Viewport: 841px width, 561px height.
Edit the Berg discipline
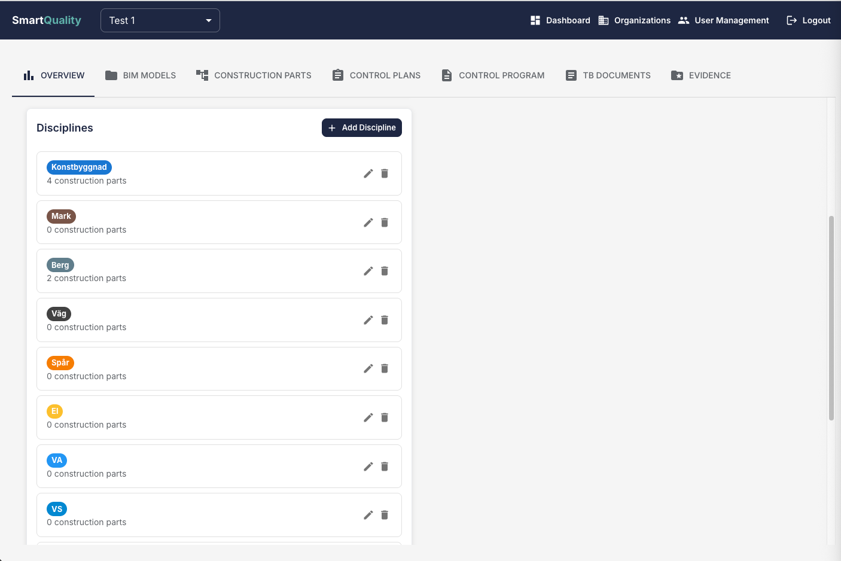[x=368, y=271]
